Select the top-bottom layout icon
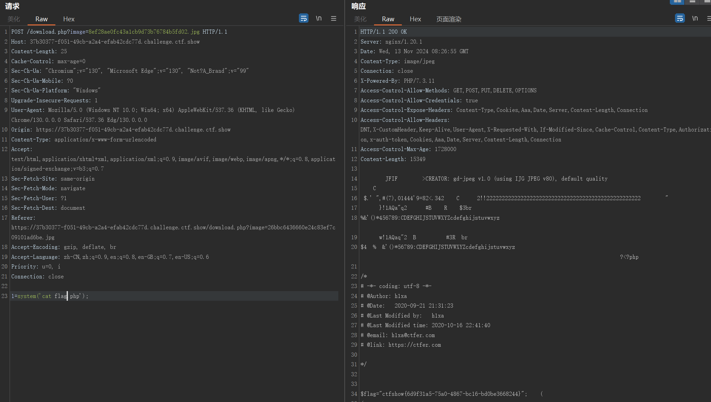The width and height of the screenshot is (711, 402). coord(692,2)
